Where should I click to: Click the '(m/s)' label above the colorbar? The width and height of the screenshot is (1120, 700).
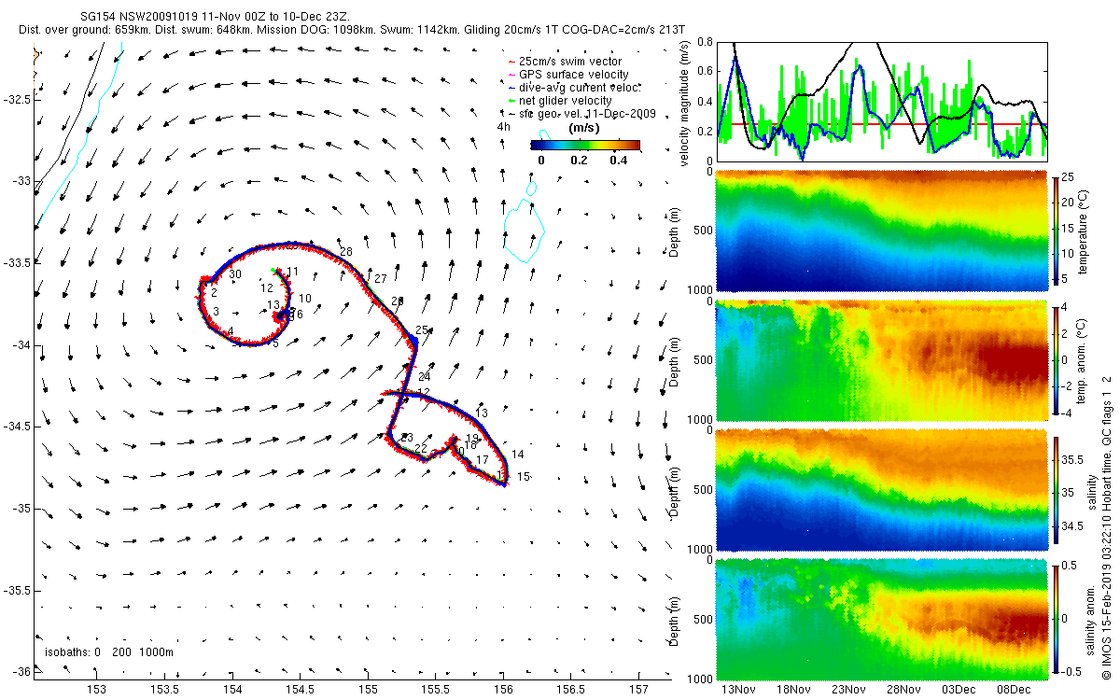pyautogui.click(x=584, y=129)
